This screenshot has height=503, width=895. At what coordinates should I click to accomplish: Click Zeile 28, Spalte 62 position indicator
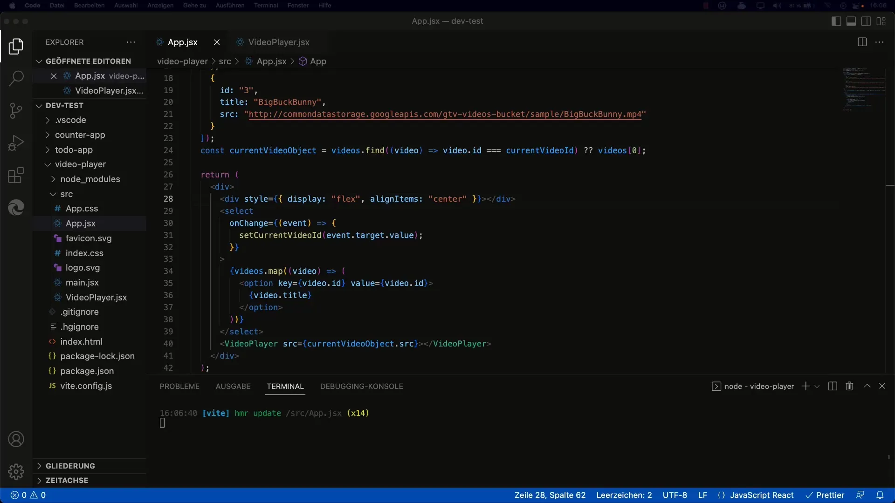[550, 495]
